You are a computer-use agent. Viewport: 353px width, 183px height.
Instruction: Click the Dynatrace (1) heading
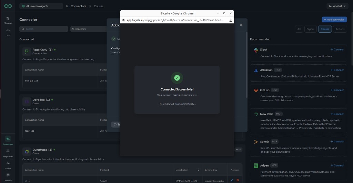pyautogui.click(x=42, y=150)
